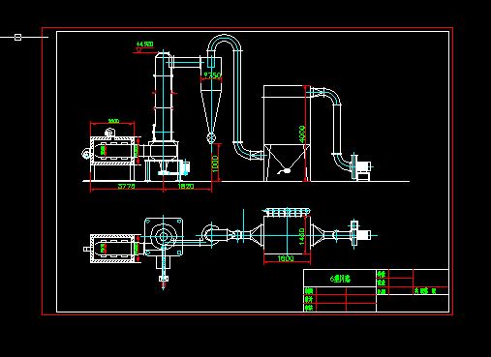
Task: Select the 4000 height dimension text
Action: click(x=302, y=134)
